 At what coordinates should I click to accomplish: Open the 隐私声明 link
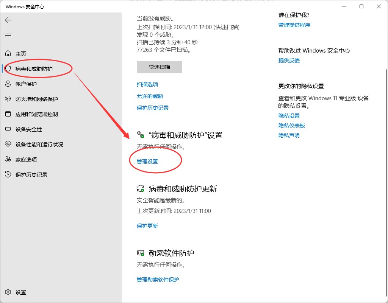point(289,135)
